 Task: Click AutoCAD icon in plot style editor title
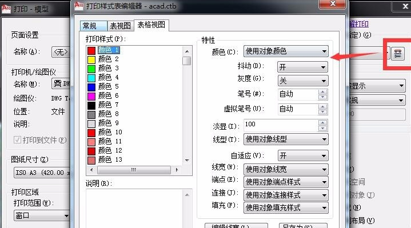pyautogui.click(x=79, y=6)
